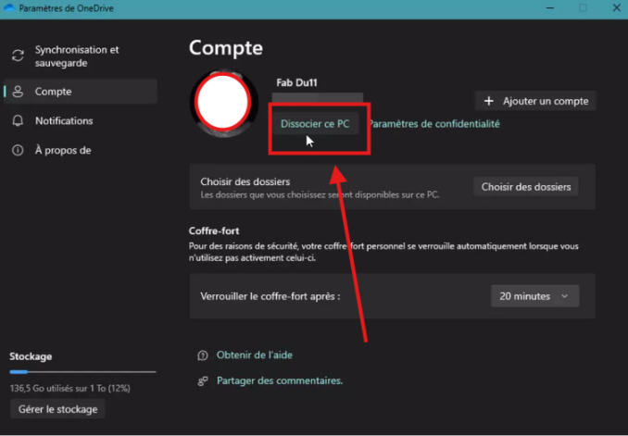The height and width of the screenshot is (436, 628).
Task: Click the Ajouter un compte button
Action: click(535, 101)
